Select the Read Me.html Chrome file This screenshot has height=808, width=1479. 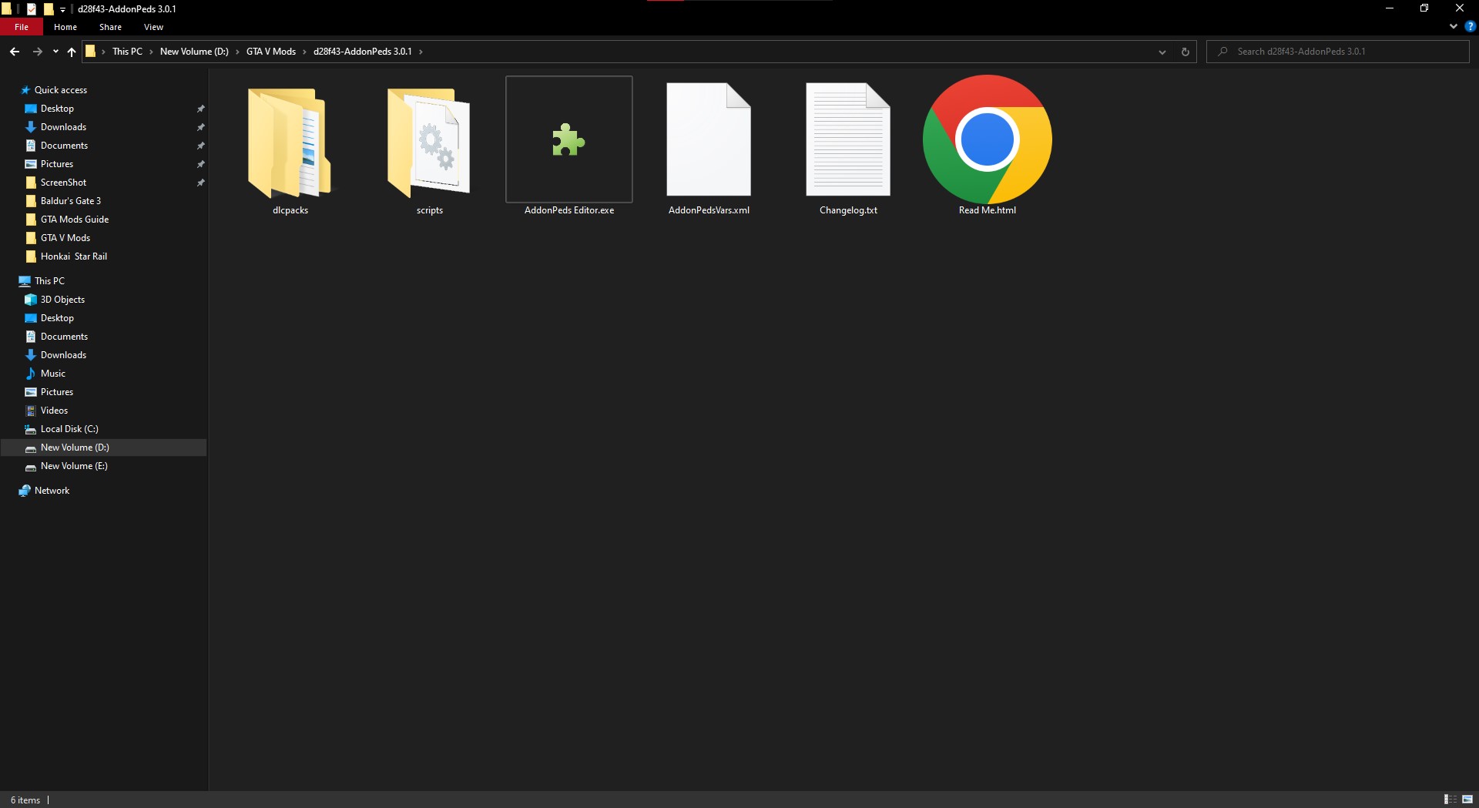pyautogui.click(x=987, y=141)
